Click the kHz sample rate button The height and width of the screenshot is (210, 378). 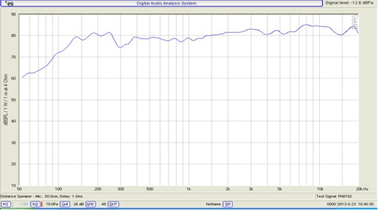pos(91,204)
